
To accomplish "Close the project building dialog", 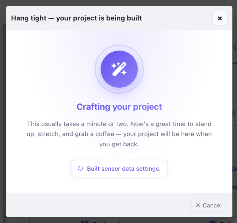I will pyautogui.click(x=220, y=18).
